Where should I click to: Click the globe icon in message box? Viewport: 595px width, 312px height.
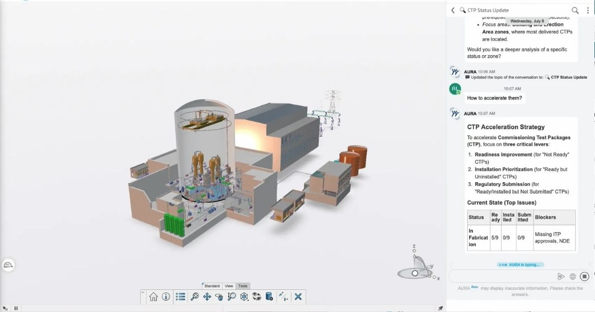(573, 276)
